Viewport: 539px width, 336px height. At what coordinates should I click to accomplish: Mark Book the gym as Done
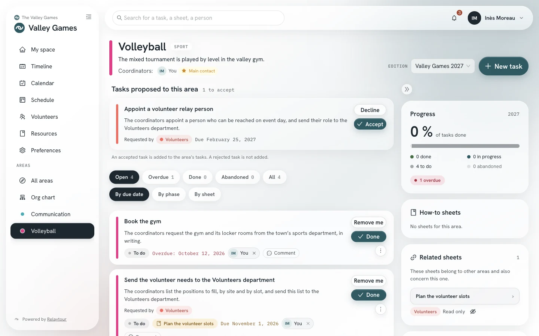pyautogui.click(x=369, y=237)
